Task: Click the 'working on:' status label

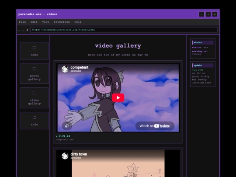Action: [x=200, y=51]
